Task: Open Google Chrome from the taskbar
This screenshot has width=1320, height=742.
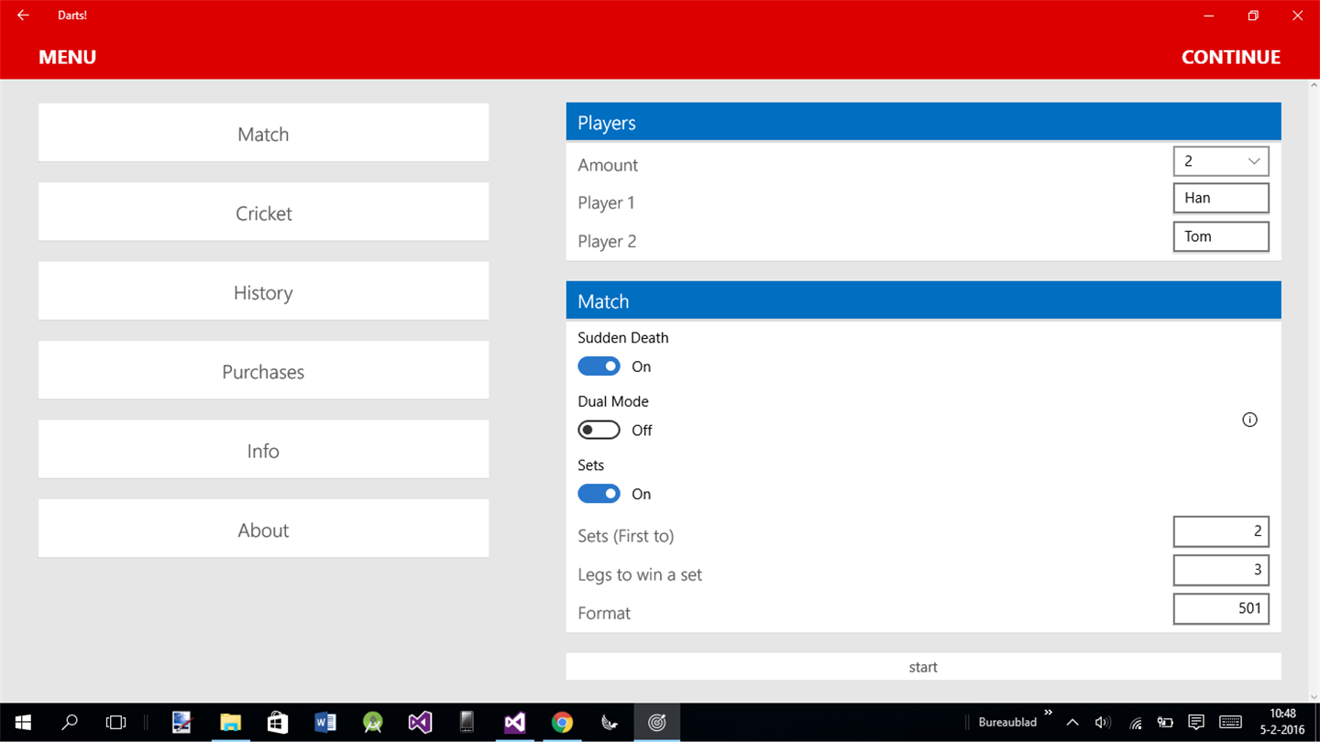Action: 562,723
